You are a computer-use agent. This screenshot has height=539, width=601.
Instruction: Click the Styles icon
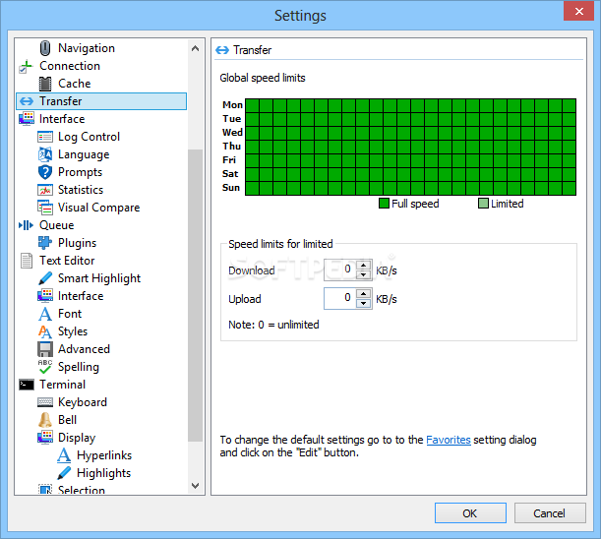point(45,331)
